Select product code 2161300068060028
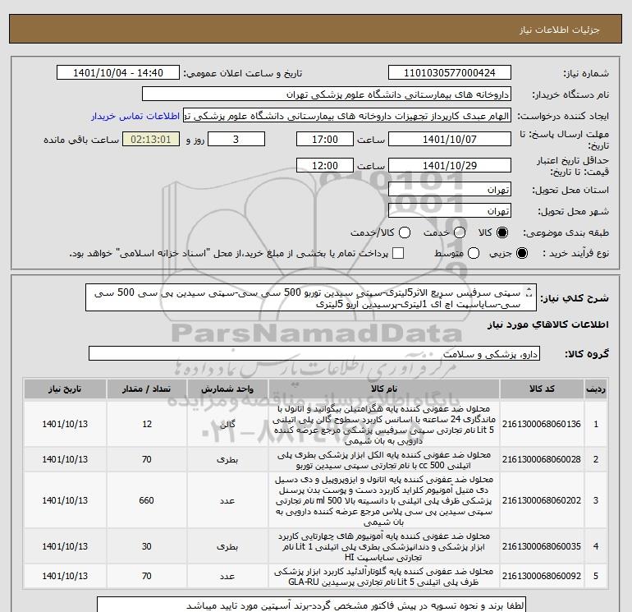The width and height of the screenshot is (632, 612). 542,459
